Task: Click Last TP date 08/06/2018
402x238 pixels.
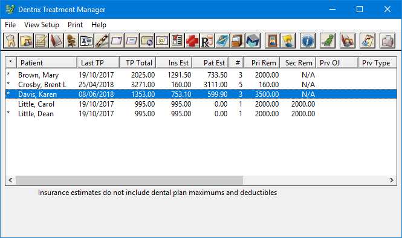Action: coord(96,94)
